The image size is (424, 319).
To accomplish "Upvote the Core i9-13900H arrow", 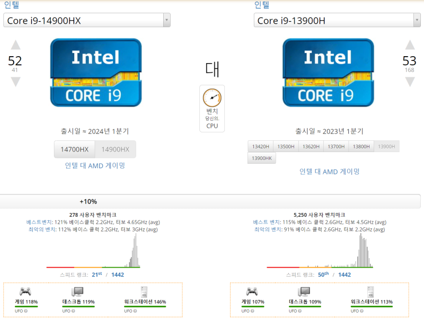I will click(x=410, y=45).
